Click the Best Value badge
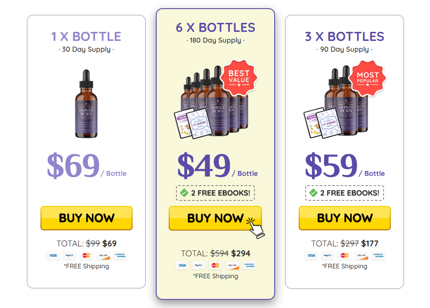Image resolution: width=430 pixels, height=308 pixels. (239, 77)
